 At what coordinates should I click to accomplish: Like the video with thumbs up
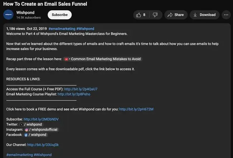(x=140, y=15)
